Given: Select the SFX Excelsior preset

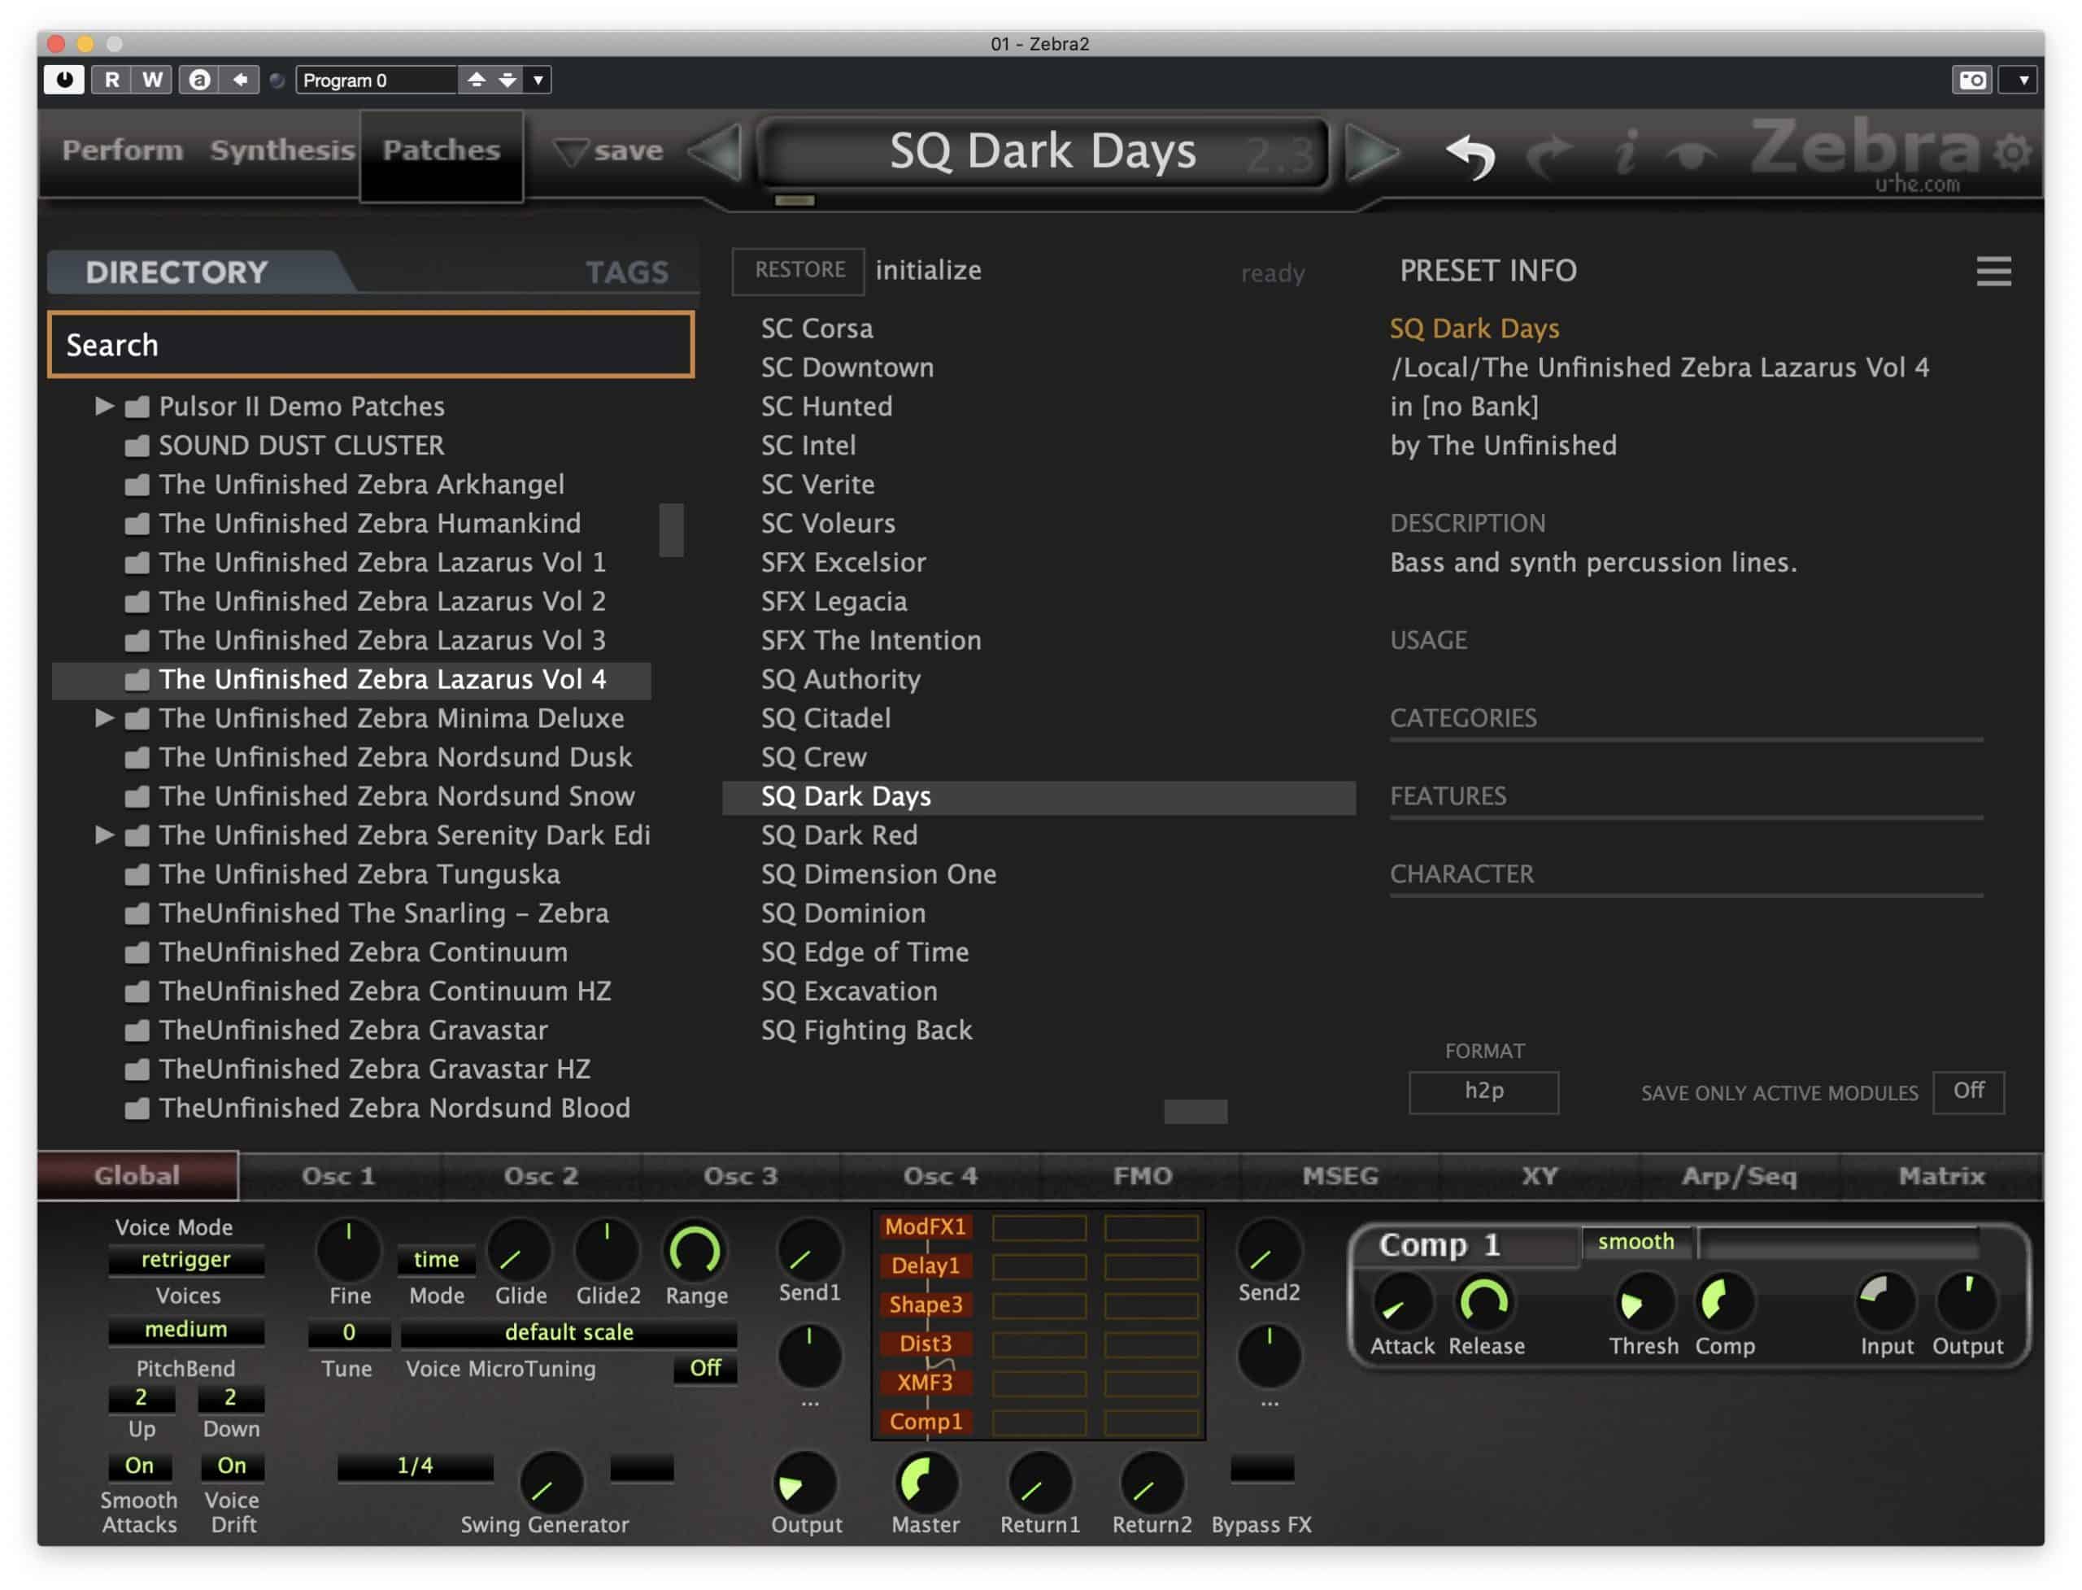Looking at the screenshot, I should point(843,563).
